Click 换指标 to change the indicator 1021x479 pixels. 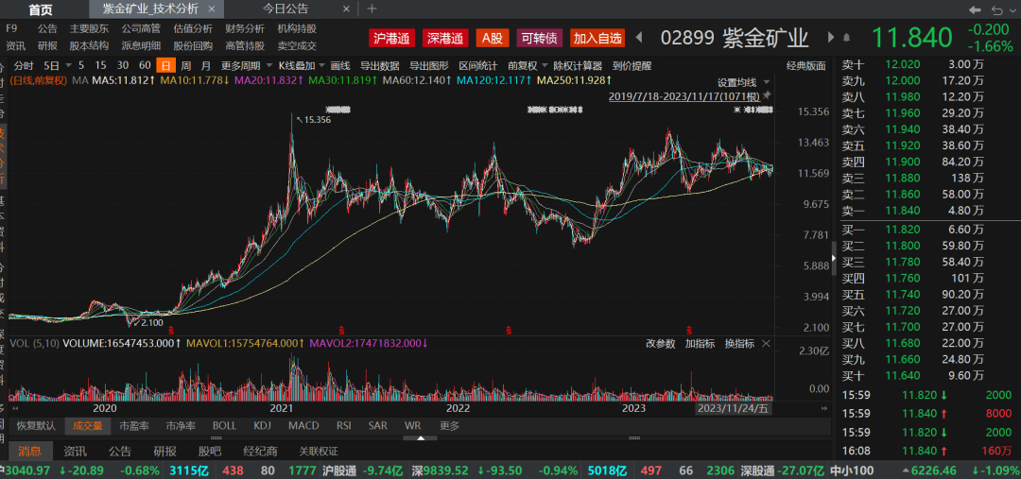tap(739, 344)
